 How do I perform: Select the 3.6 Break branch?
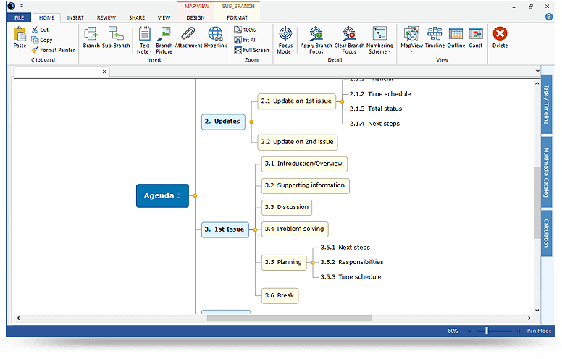tap(280, 296)
